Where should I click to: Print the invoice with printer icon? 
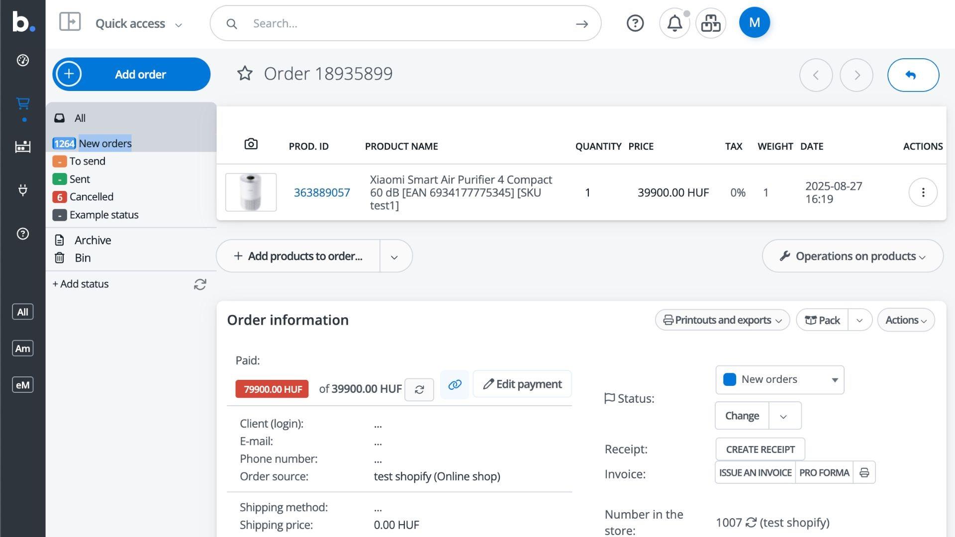[864, 472]
